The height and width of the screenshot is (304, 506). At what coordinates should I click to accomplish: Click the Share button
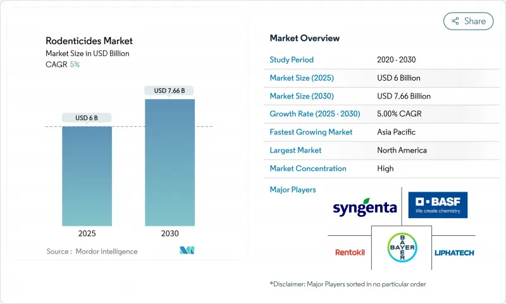pyautogui.click(x=468, y=21)
